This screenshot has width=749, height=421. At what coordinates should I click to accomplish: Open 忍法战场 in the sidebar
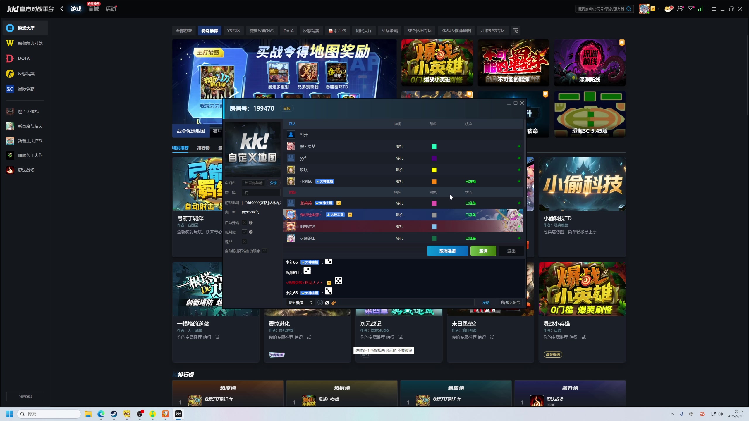click(x=25, y=170)
